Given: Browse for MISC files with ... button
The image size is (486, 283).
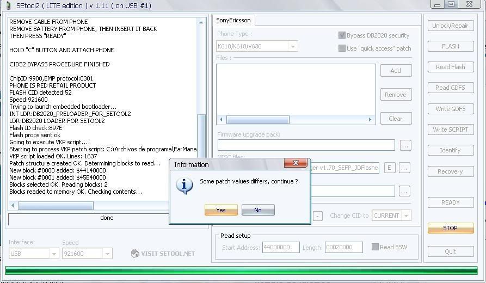Looking at the screenshot, I should click(x=404, y=168).
